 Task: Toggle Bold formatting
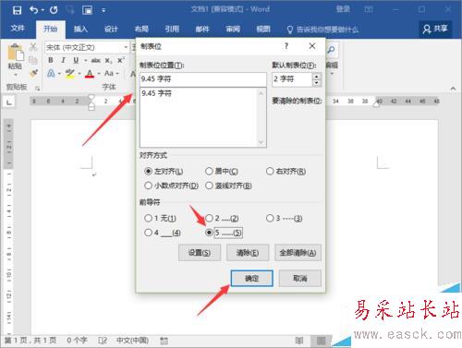point(51,60)
